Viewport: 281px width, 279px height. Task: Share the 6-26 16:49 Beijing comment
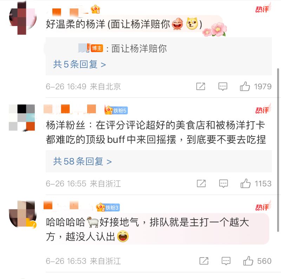pos(201,87)
